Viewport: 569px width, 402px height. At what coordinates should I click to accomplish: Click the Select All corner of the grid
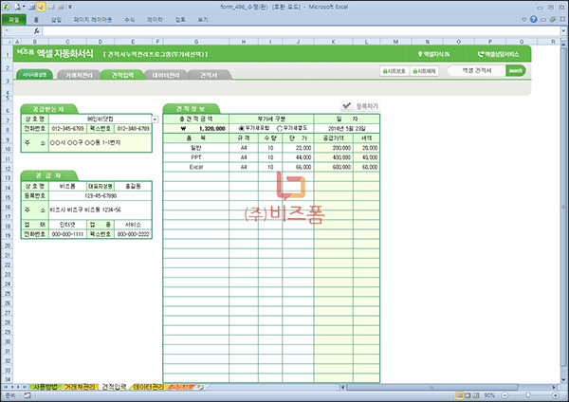click(x=7, y=42)
